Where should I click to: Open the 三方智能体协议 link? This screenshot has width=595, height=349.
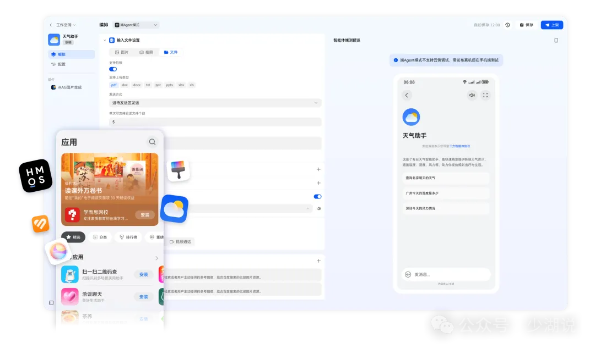[x=459, y=146]
